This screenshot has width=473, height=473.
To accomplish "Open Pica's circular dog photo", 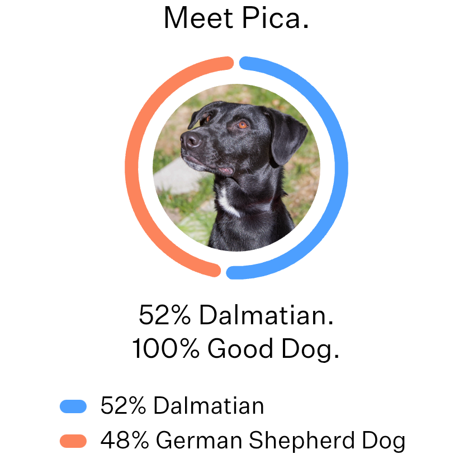I will point(236,168).
